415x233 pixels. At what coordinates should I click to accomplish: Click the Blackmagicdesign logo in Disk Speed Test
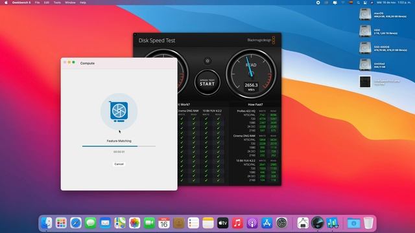pyautogui.click(x=261, y=40)
